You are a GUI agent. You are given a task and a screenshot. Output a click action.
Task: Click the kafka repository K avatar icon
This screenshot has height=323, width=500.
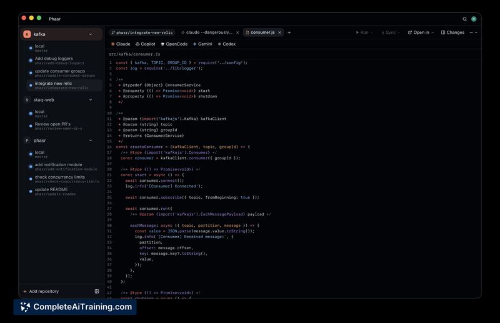(27, 34)
